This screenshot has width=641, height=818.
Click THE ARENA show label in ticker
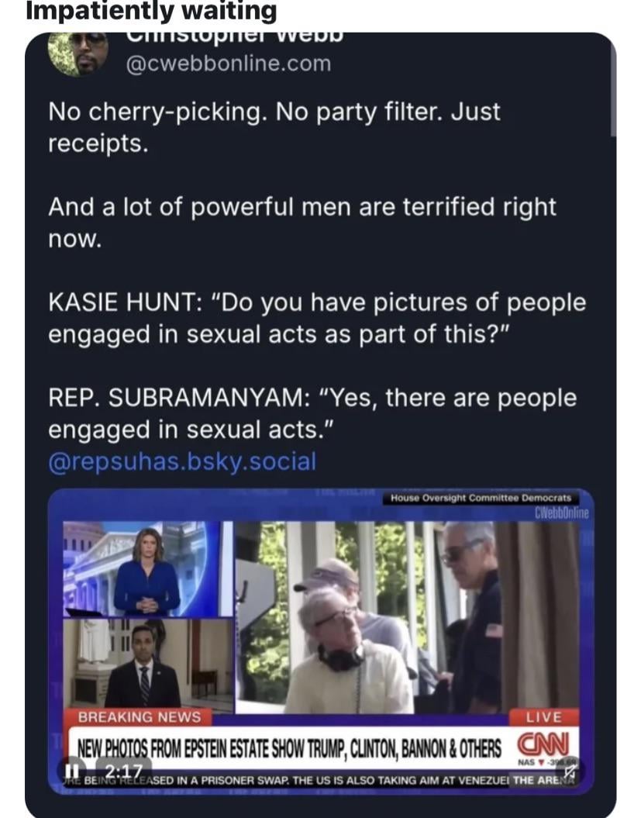[544, 781]
